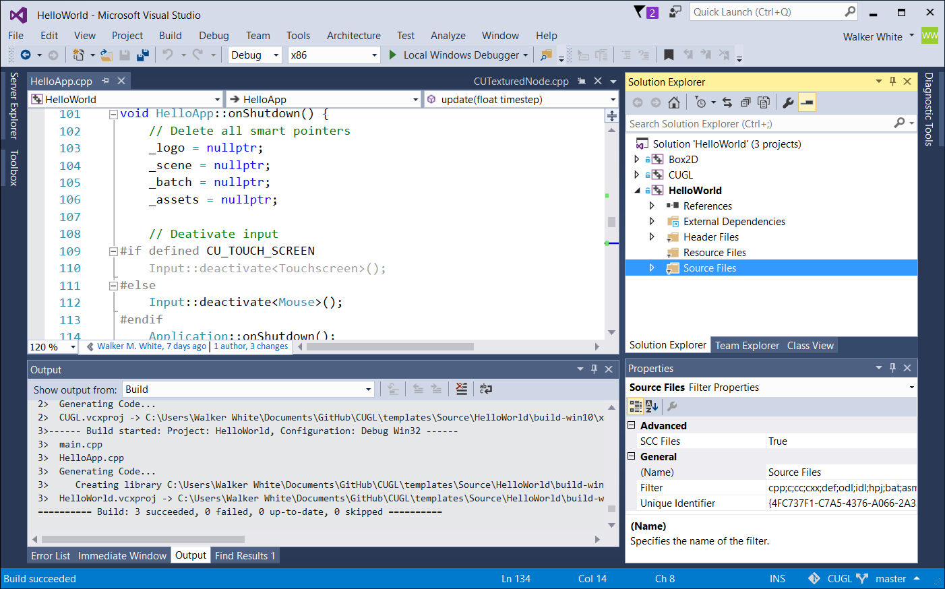Viewport: 945px width, 589px height.
Task: Open Properties via the wrench icon
Action: pos(787,102)
